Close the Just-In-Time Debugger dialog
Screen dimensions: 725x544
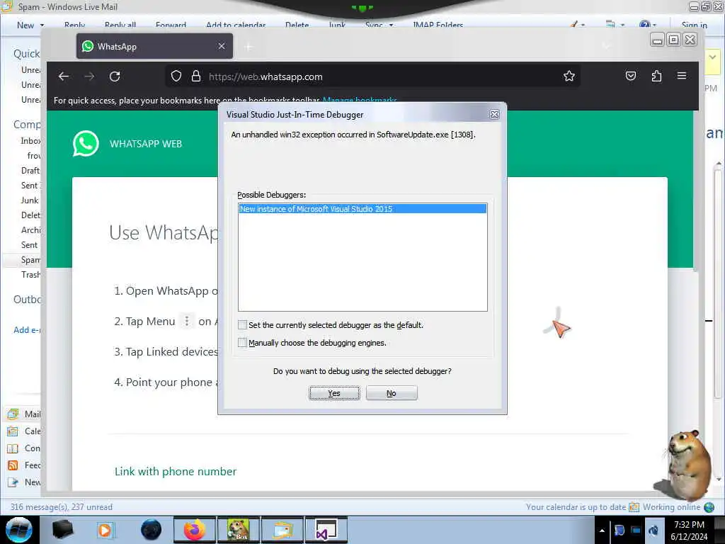click(x=494, y=114)
